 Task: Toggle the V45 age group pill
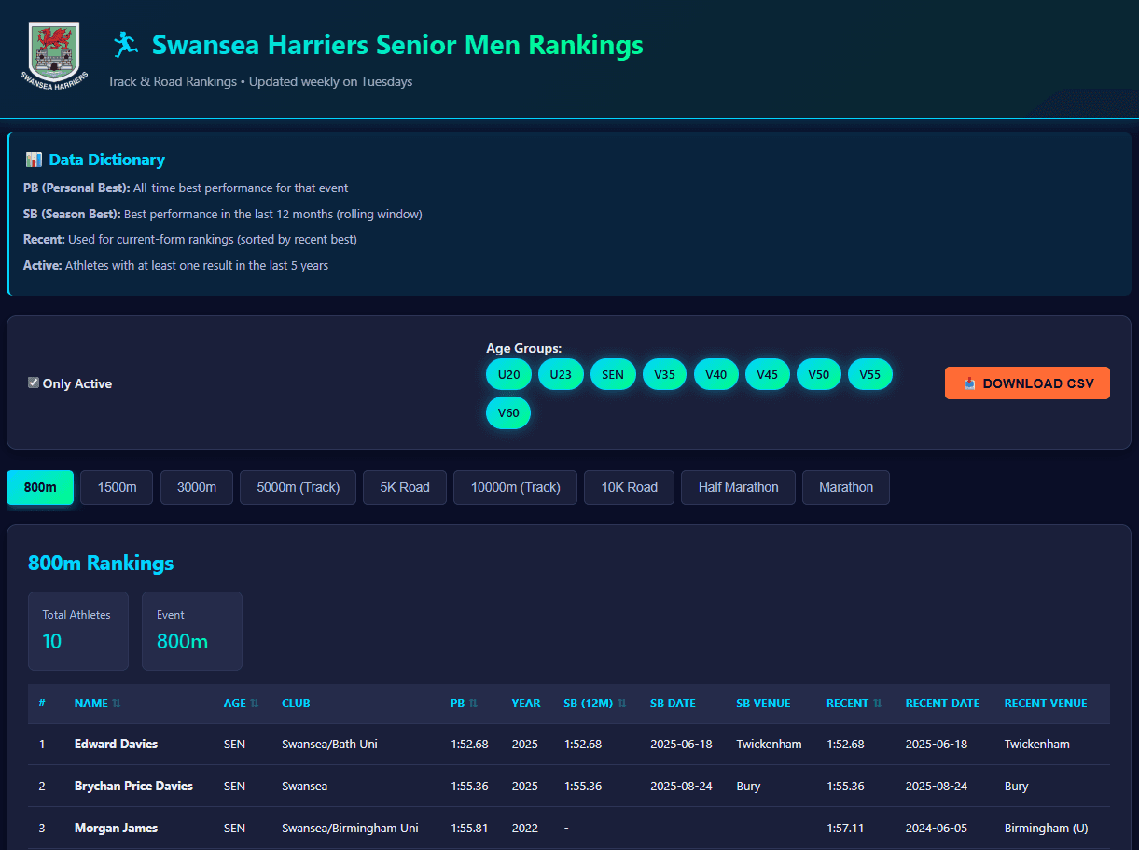pyautogui.click(x=768, y=374)
